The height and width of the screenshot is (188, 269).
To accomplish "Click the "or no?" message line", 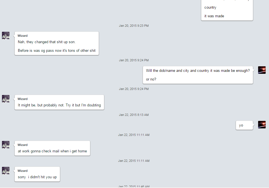I will (151, 79).
